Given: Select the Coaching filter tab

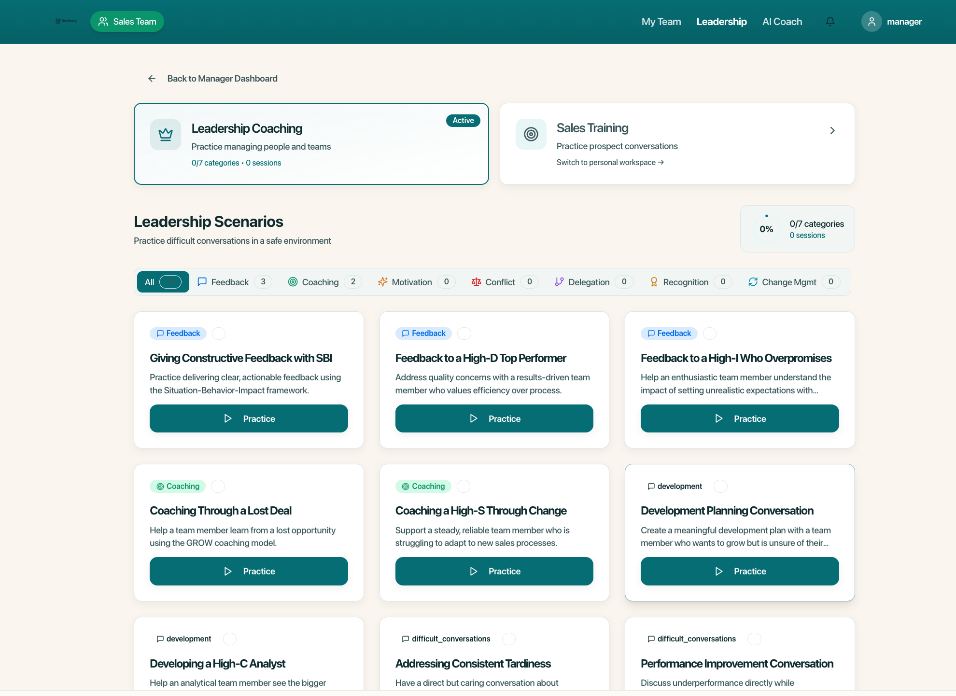Looking at the screenshot, I should point(320,282).
